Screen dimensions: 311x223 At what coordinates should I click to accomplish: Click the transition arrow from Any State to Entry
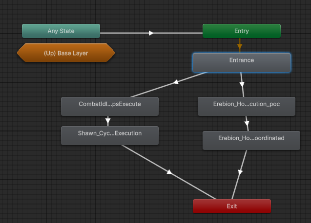click(x=151, y=33)
